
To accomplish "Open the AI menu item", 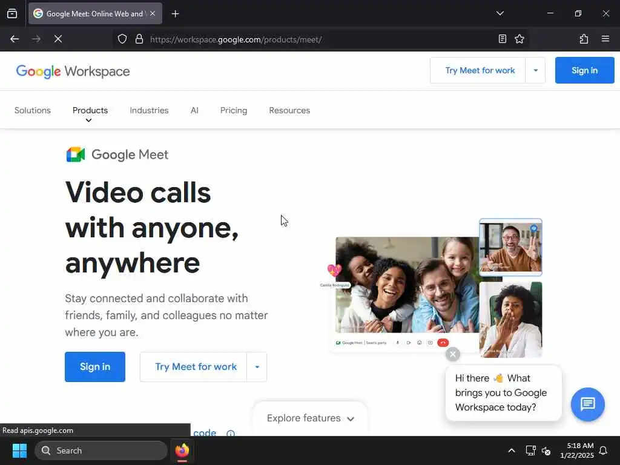I will pos(194,110).
